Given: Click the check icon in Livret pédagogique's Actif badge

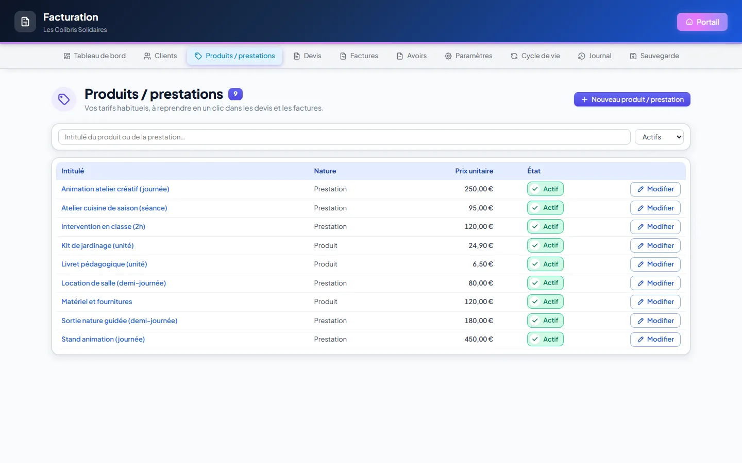Looking at the screenshot, I should [535, 264].
